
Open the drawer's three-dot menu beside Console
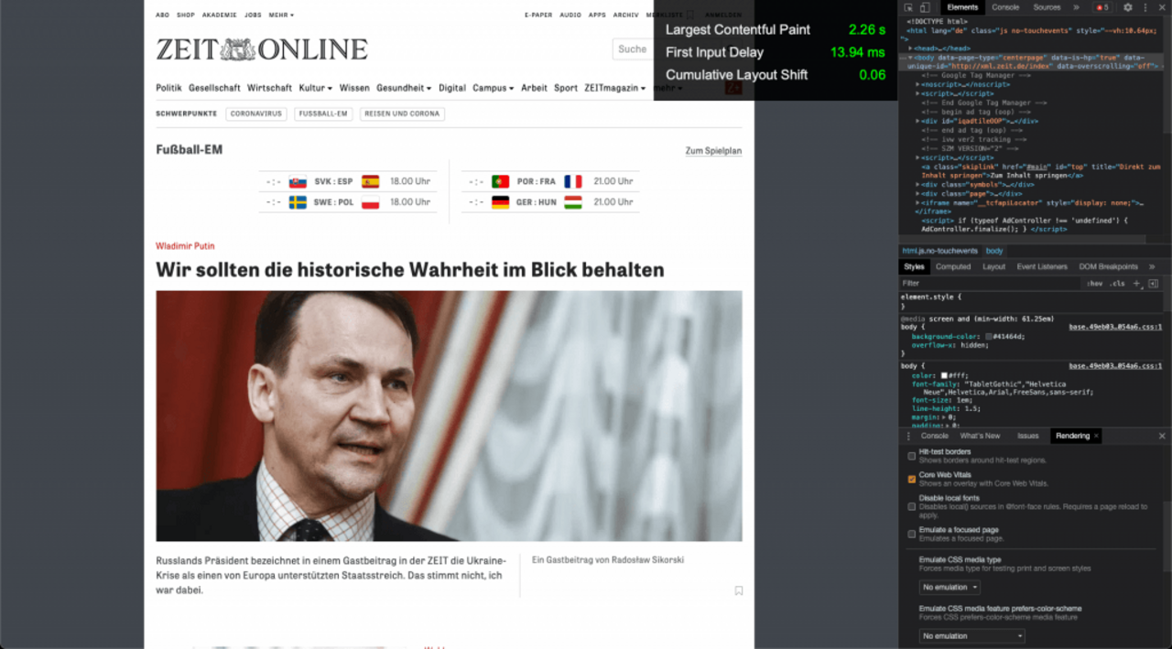click(908, 436)
